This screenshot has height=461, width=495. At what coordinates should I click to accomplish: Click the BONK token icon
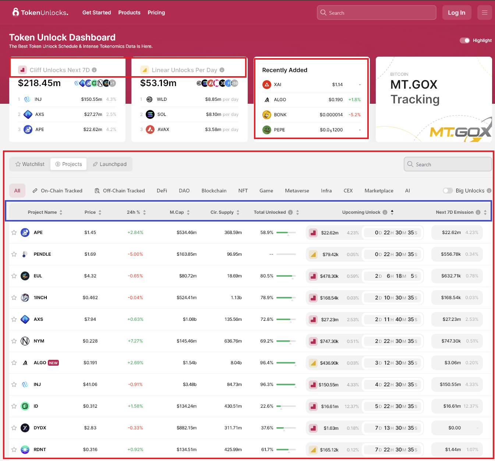pos(267,115)
